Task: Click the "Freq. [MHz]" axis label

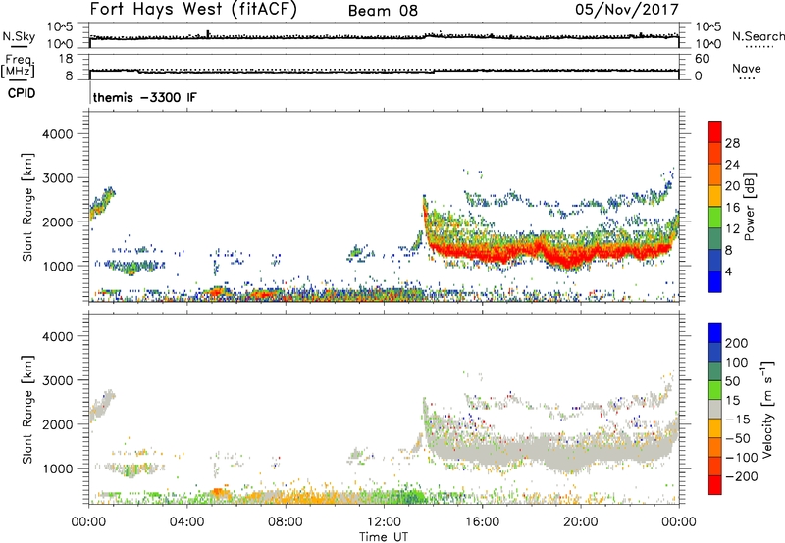Action: [19, 67]
